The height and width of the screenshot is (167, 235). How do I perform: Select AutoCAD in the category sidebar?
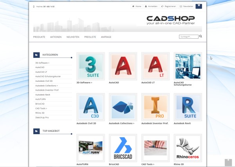[40, 67]
